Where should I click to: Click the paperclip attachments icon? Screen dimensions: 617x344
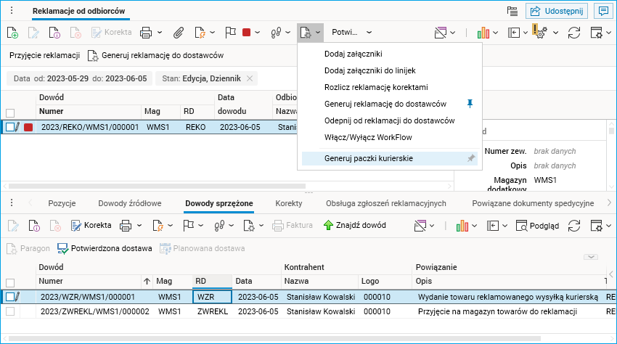[179, 33]
